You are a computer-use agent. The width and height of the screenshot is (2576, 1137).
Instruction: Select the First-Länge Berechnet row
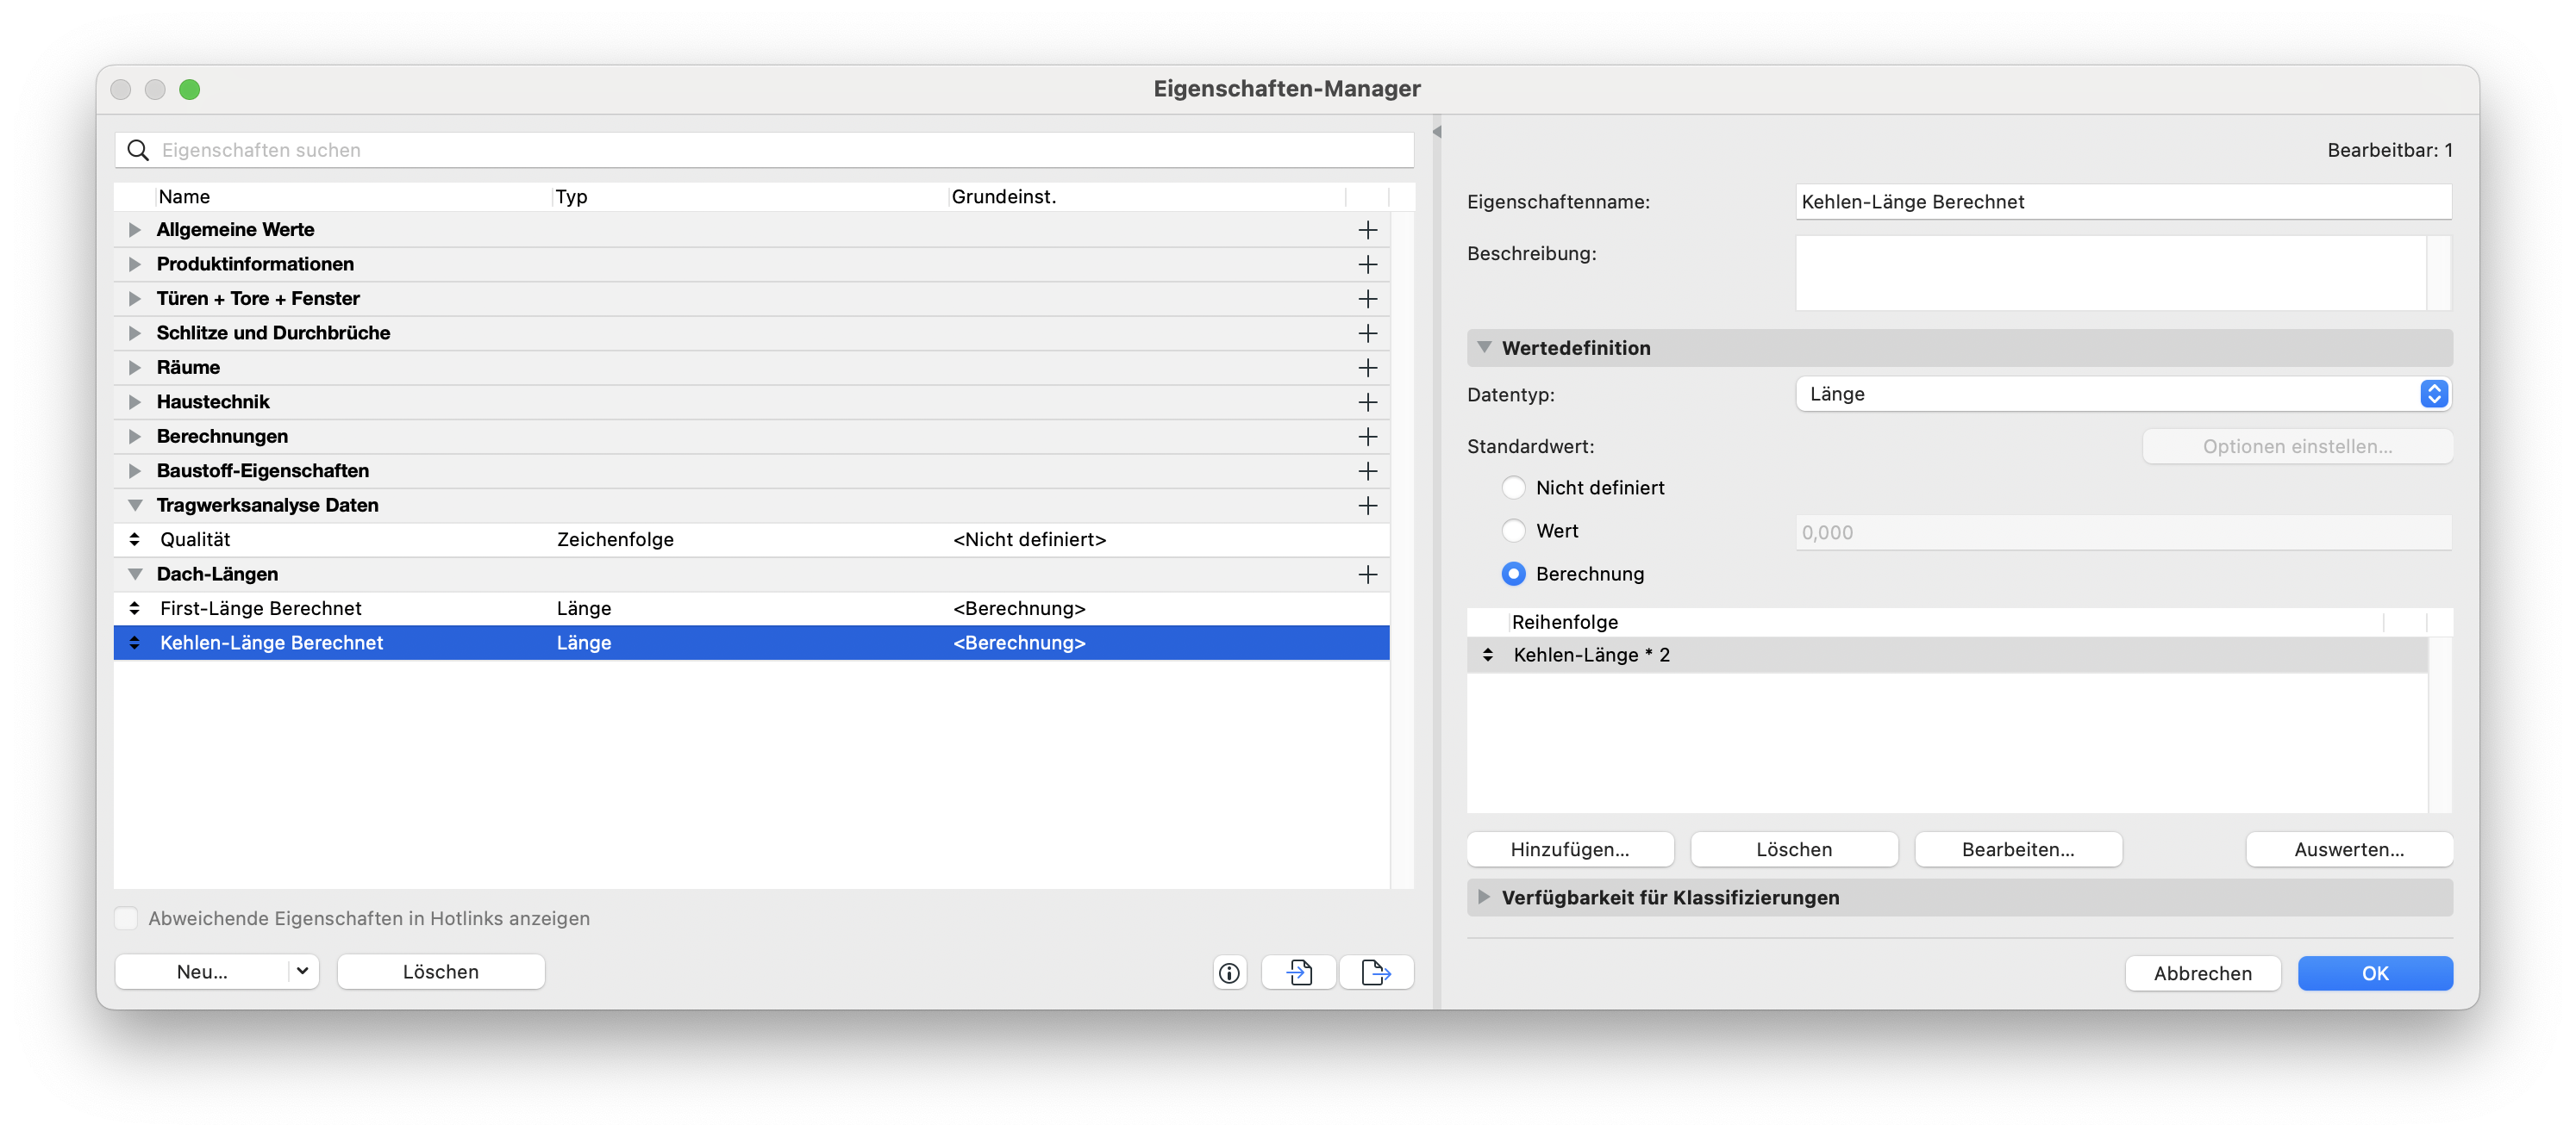click(752, 608)
